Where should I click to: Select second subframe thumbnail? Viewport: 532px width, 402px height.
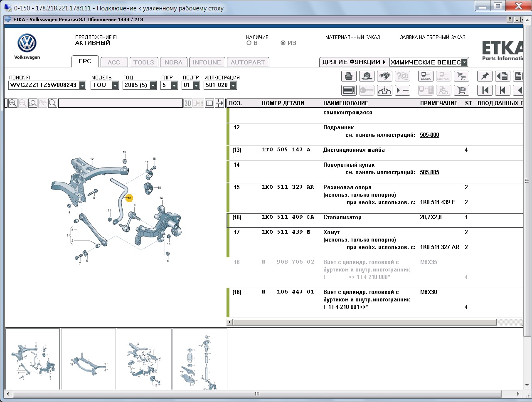(x=89, y=359)
